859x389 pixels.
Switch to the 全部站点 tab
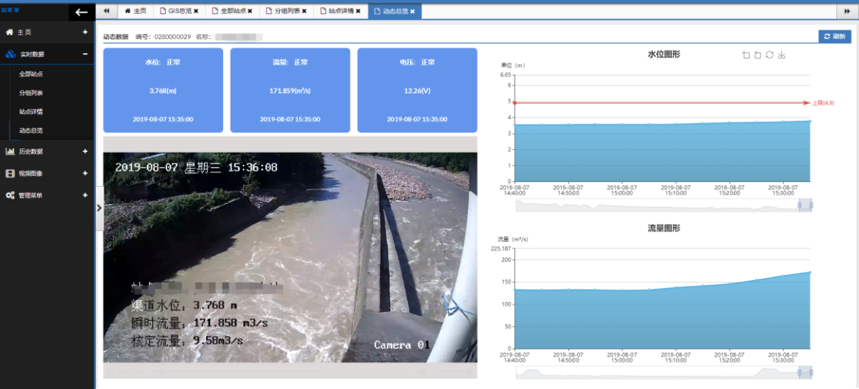coord(232,11)
